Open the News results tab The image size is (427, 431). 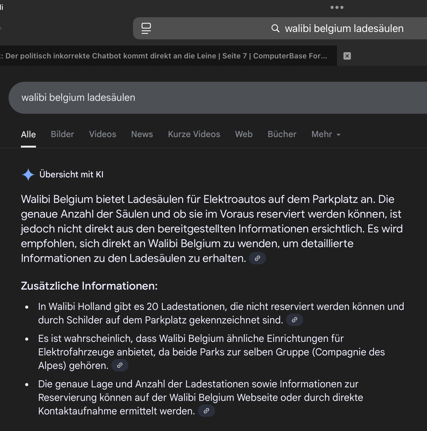click(x=142, y=134)
